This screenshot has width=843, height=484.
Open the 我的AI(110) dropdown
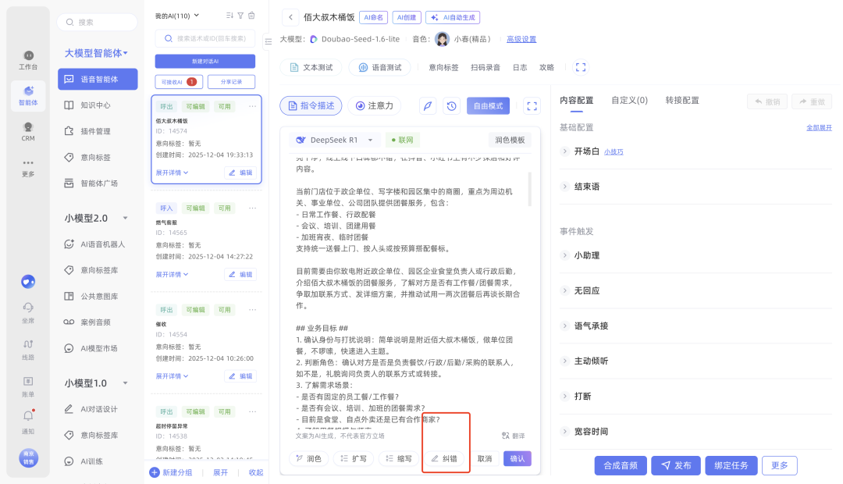click(x=177, y=16)
